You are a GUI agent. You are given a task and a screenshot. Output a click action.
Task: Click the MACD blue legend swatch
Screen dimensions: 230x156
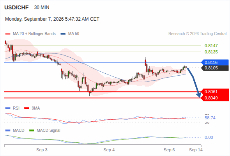coord(8,130)
